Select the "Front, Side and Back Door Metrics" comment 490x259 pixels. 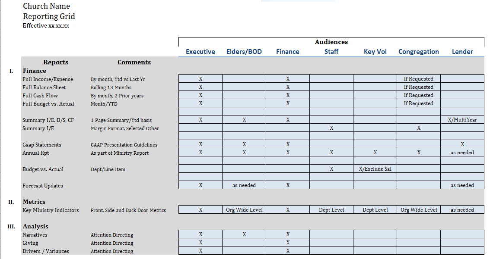click(x=128, y=210)
